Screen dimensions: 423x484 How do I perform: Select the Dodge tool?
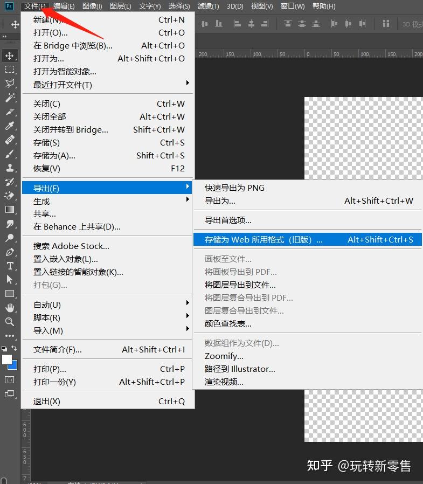pos(10,238)
